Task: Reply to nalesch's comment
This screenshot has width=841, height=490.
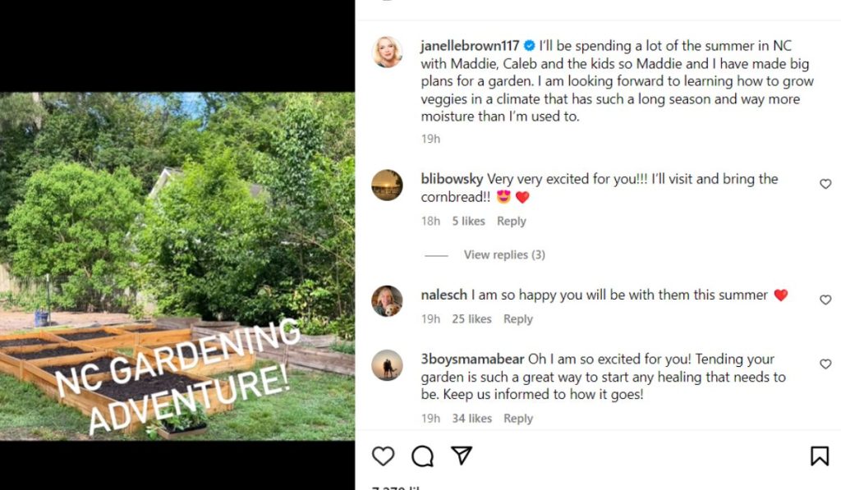Action: pyautogui.click(x=517, y=319)
